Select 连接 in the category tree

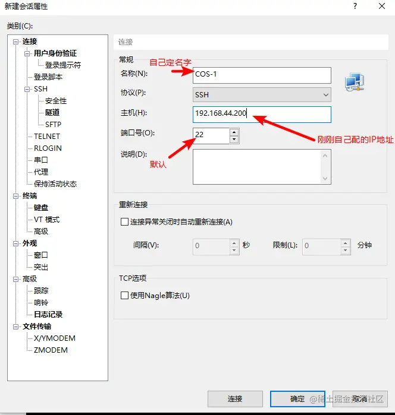tap(30, 42)
